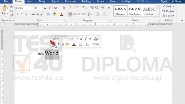Image resolution: width=185 pixels, height=104 pixels.
Task: Apply ribbon red font color
Action: (62, 14)
